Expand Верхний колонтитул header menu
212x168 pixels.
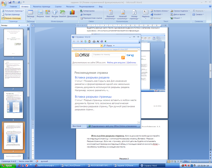tap(110, 14)
